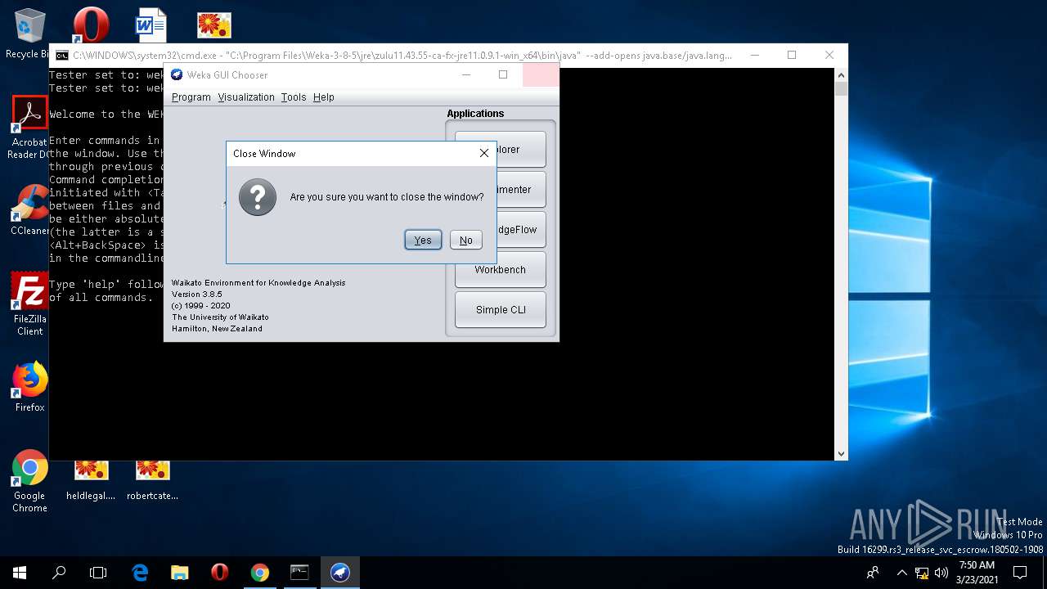Open the Firefox desktop shortcut
1047x589 pixels.
pos(29,387)
